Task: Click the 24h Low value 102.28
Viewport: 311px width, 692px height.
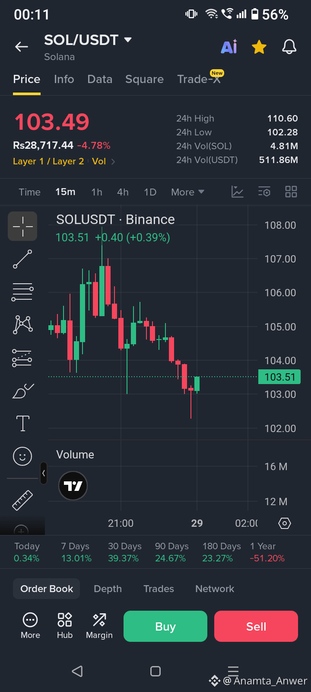Action: tap(282, 132)
